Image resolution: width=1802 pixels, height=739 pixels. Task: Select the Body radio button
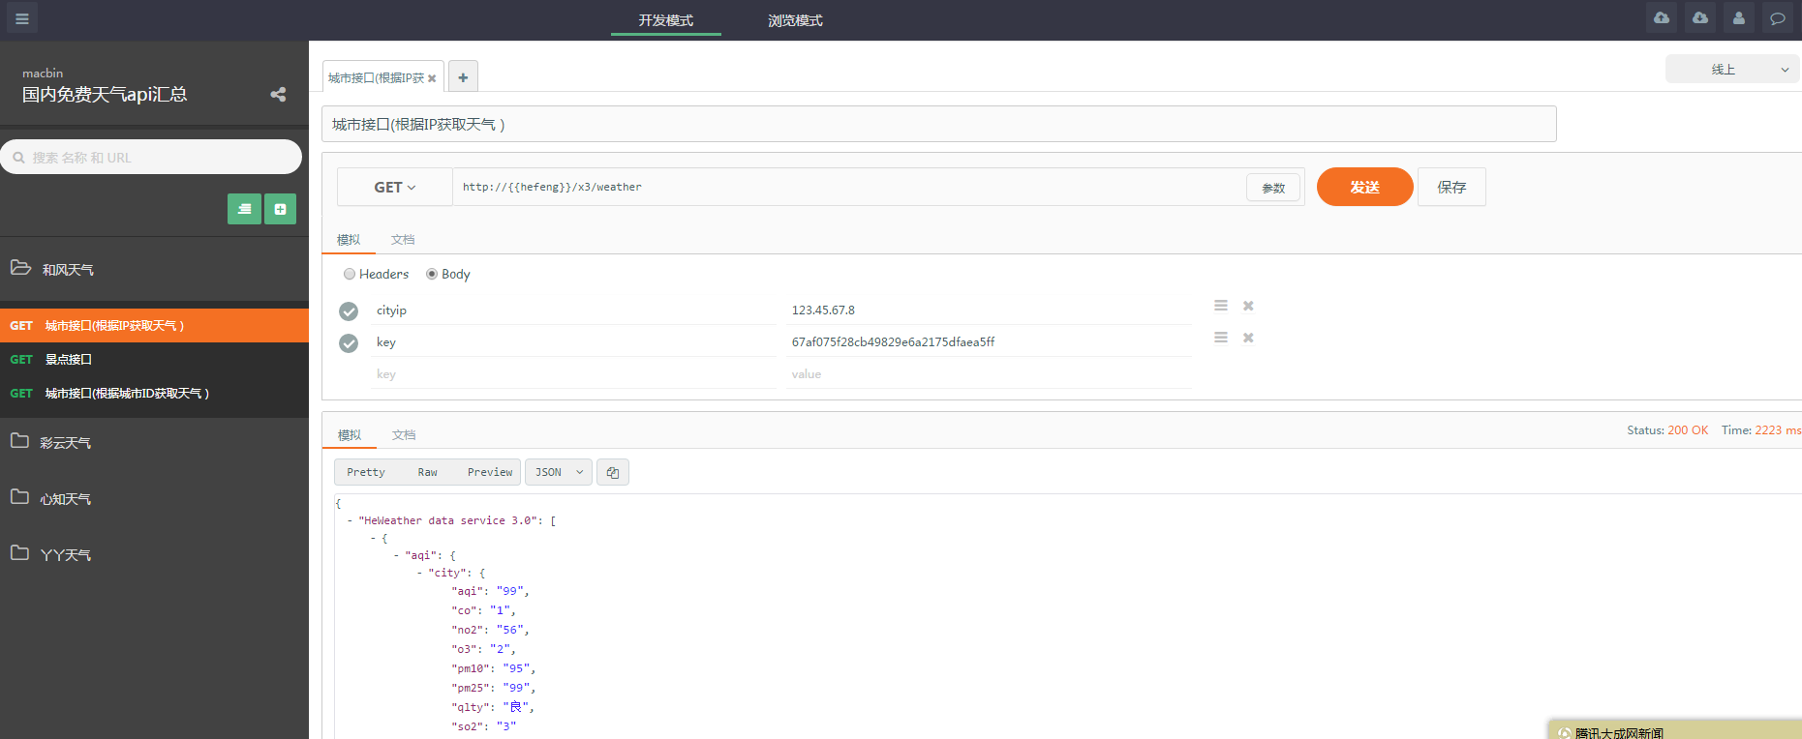tap(432, 274)
